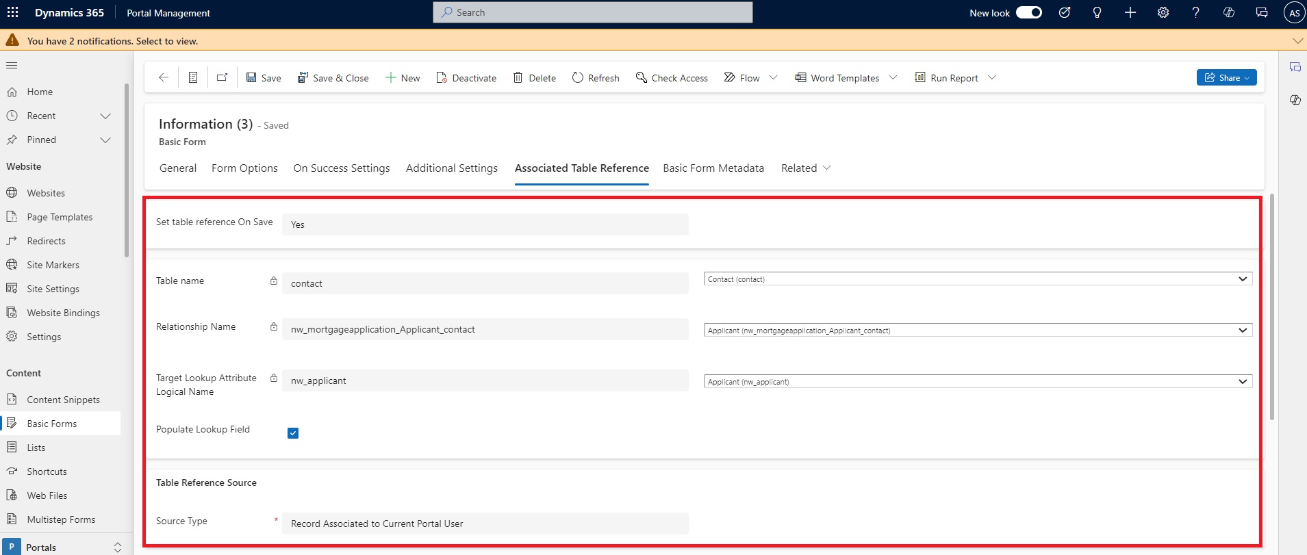Switch to the Form Options tab

pos(244,168)
